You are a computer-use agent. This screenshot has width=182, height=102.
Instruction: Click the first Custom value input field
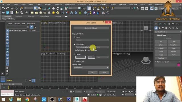[80, 57]
